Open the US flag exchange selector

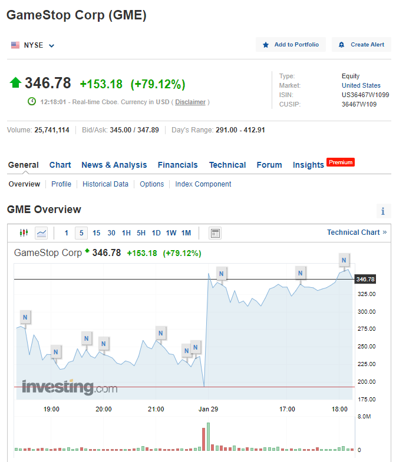15,45
